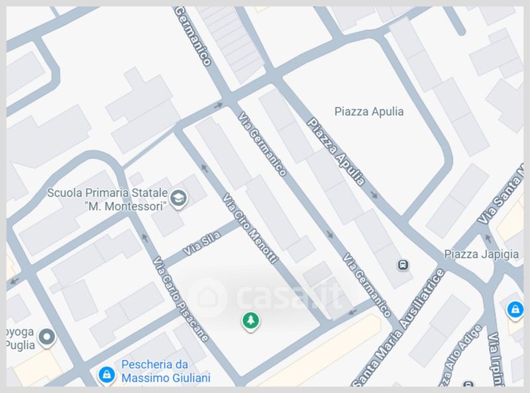Select the Via Ciro Menotti street label

(x=250, y=228)
